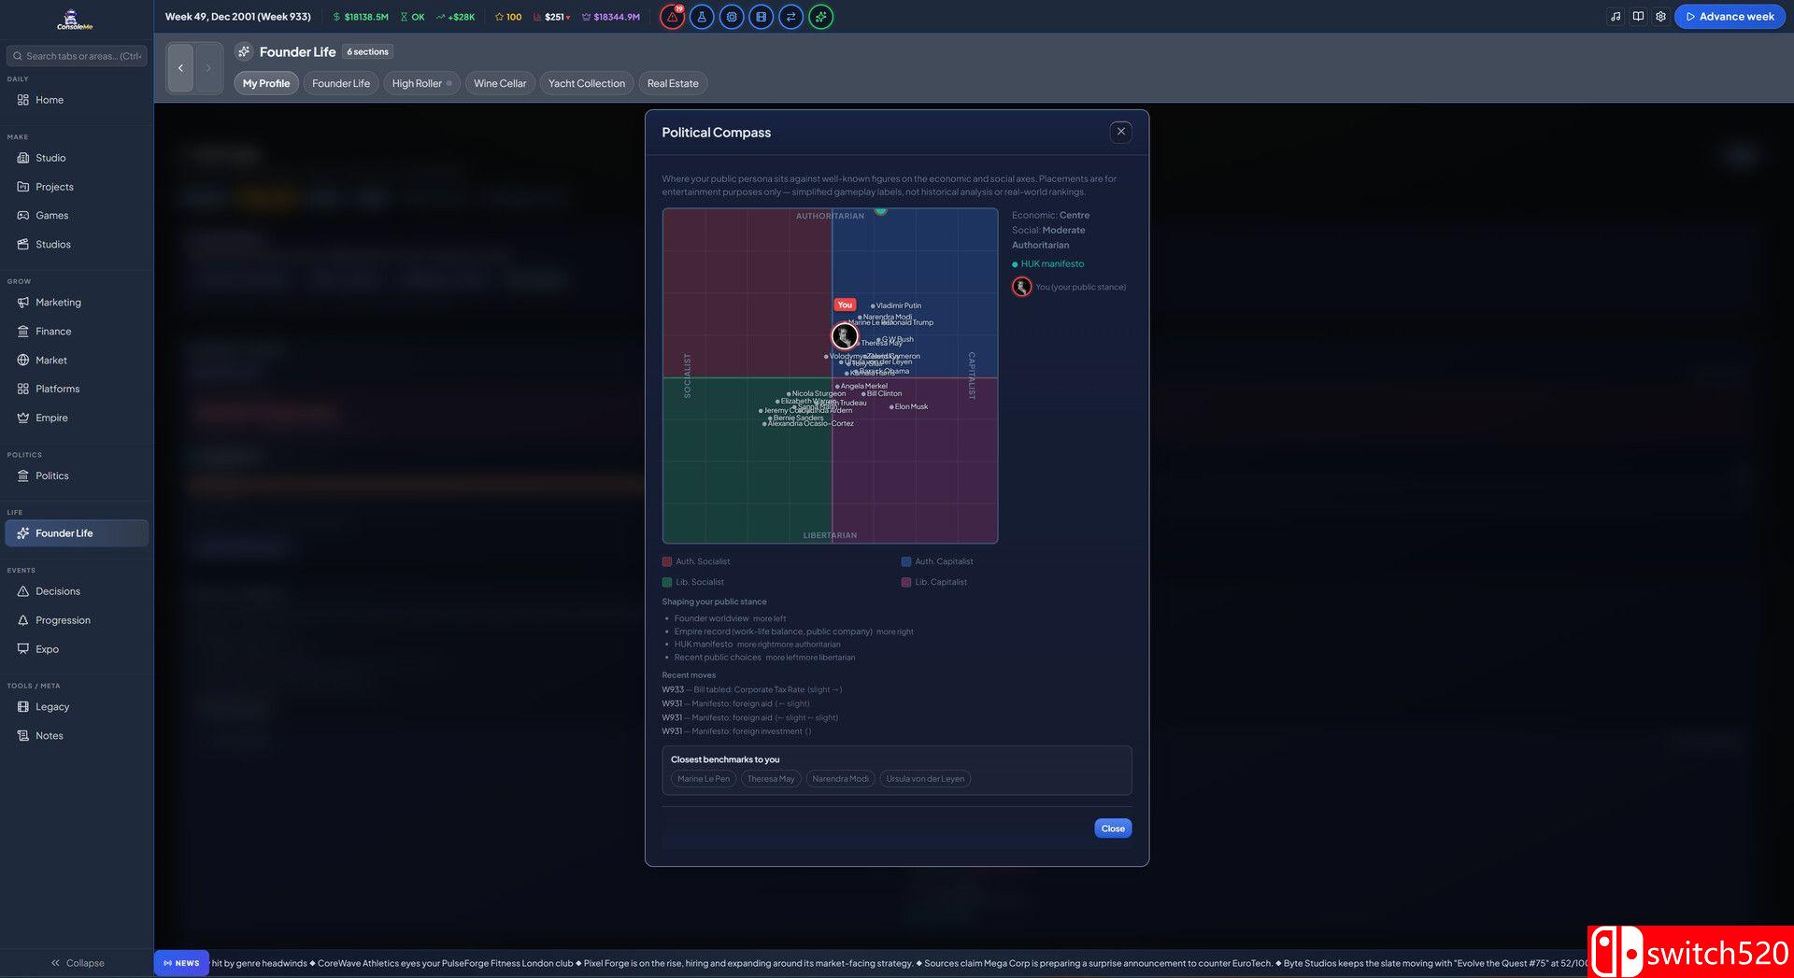Open Market in the sidebar
The height and width of the screenshot is (978, 1794).
77,361
